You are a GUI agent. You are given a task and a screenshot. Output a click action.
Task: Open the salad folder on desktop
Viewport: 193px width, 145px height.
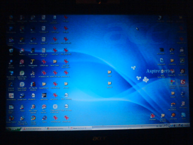109,72
